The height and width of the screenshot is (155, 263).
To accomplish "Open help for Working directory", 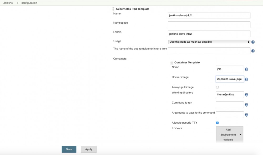I will pyautogui.click(x=246, y=94).
